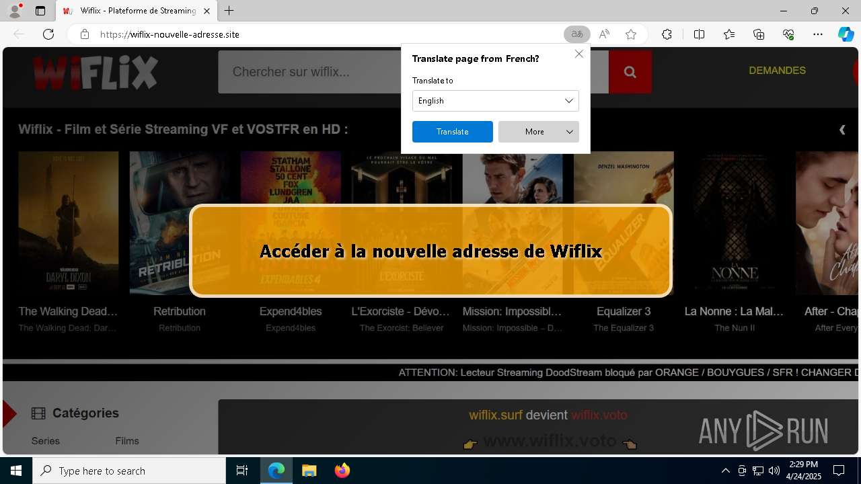Viewport: 861px width, 484px height.
Task: Add page to favorites star
Action: click(631, 34)
